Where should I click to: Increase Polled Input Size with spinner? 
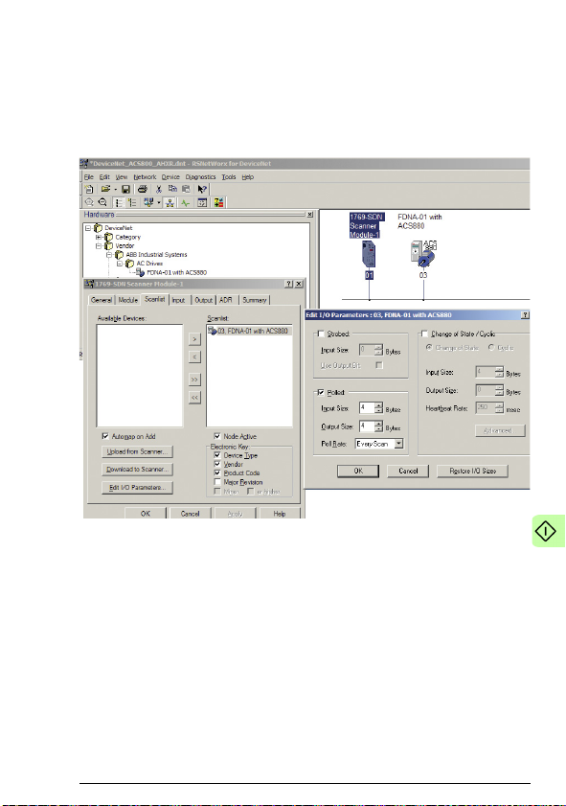(378, 405)
